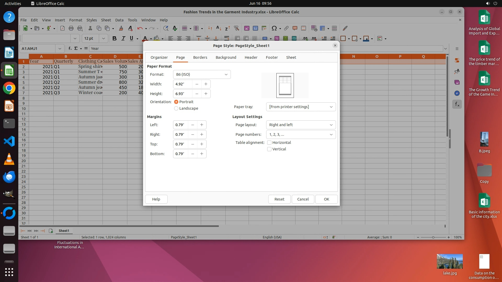Click the Reset button
The height and width of the screenshot is (282, 502).
[279, 199]
